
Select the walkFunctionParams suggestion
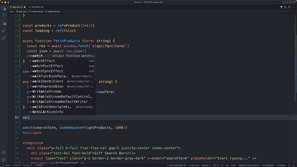[x=63, y=76]
